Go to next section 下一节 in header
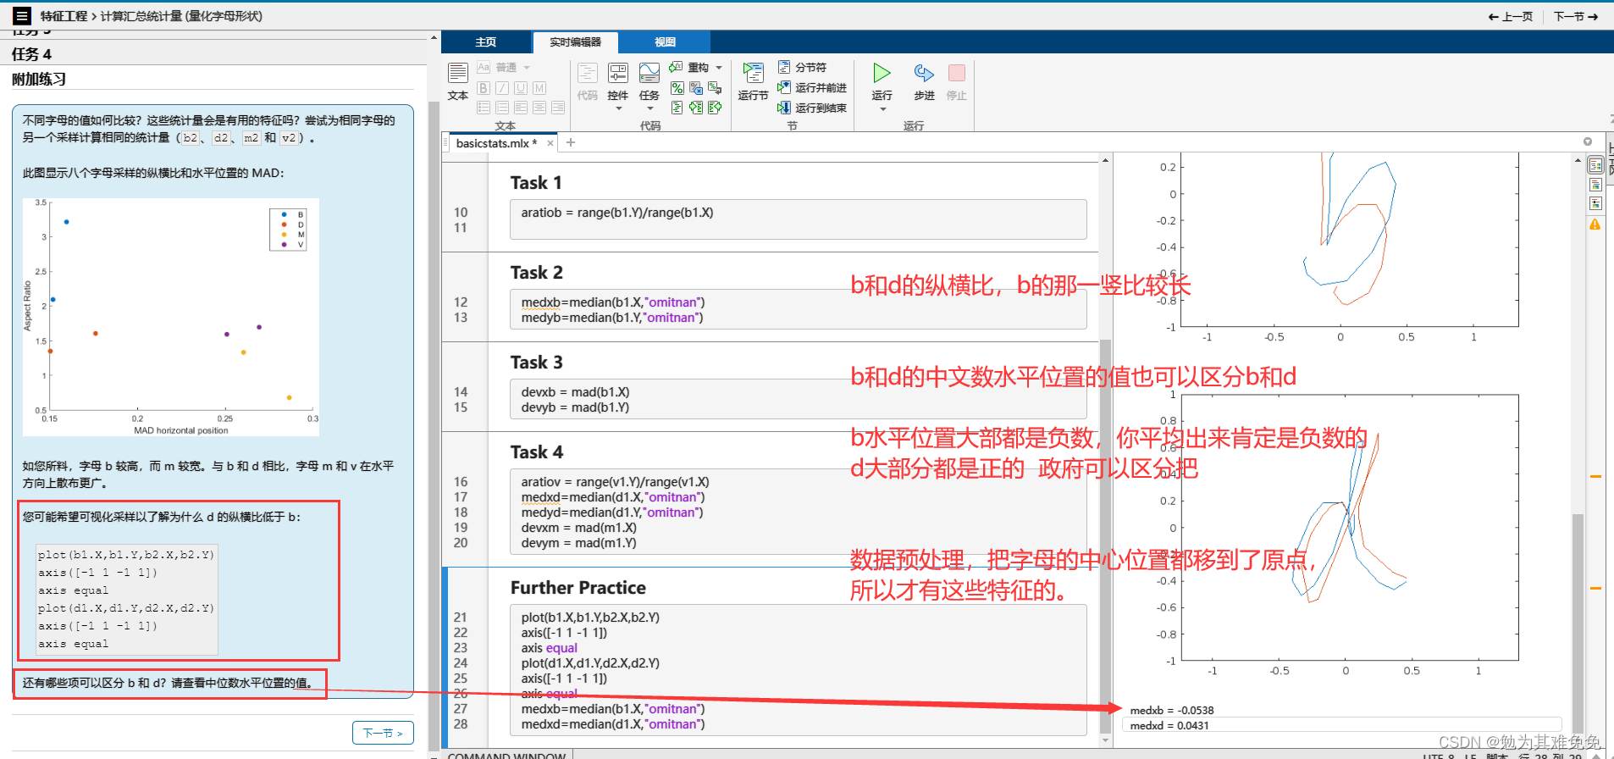1614x759 pixels. click(1576, 16)
